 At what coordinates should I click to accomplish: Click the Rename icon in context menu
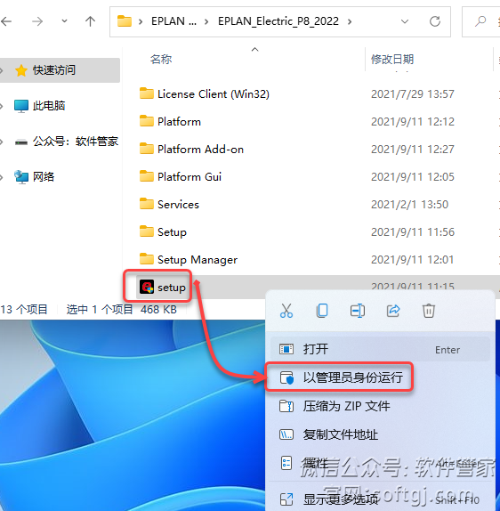358,311
